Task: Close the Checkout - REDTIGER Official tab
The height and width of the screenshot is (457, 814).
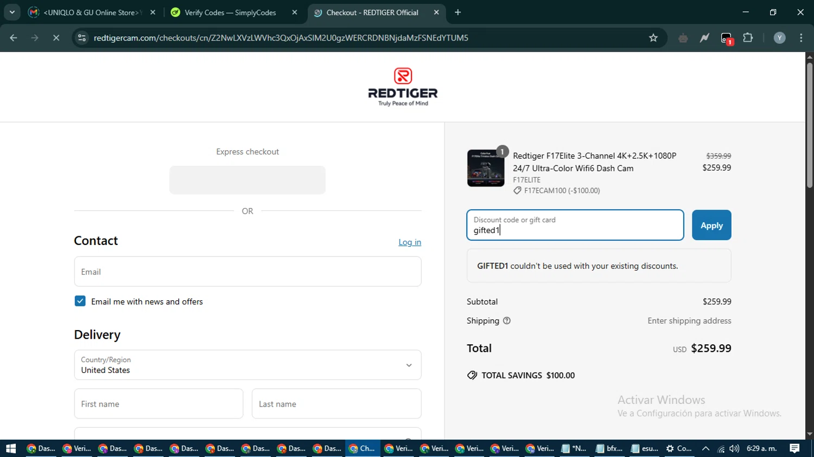Action: (436, 12)
